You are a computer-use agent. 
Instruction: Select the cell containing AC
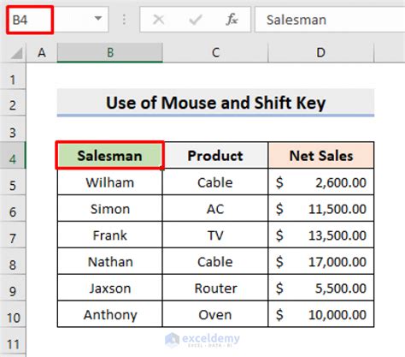tap(215, 208)
